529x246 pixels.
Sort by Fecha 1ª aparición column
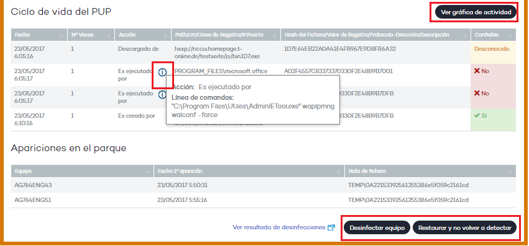point(249,171)
